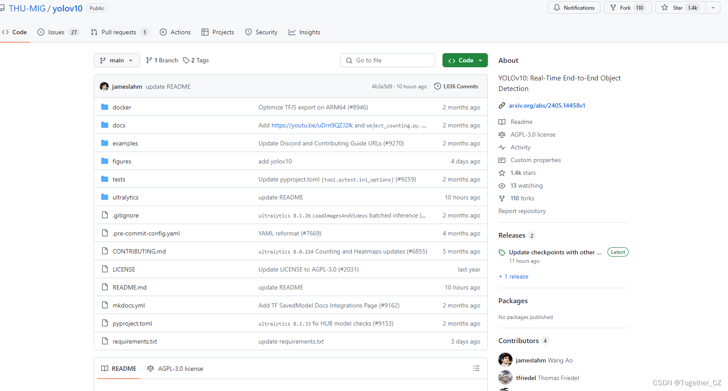Click the file icon next to requirements.txt

[x=105, y=341]
